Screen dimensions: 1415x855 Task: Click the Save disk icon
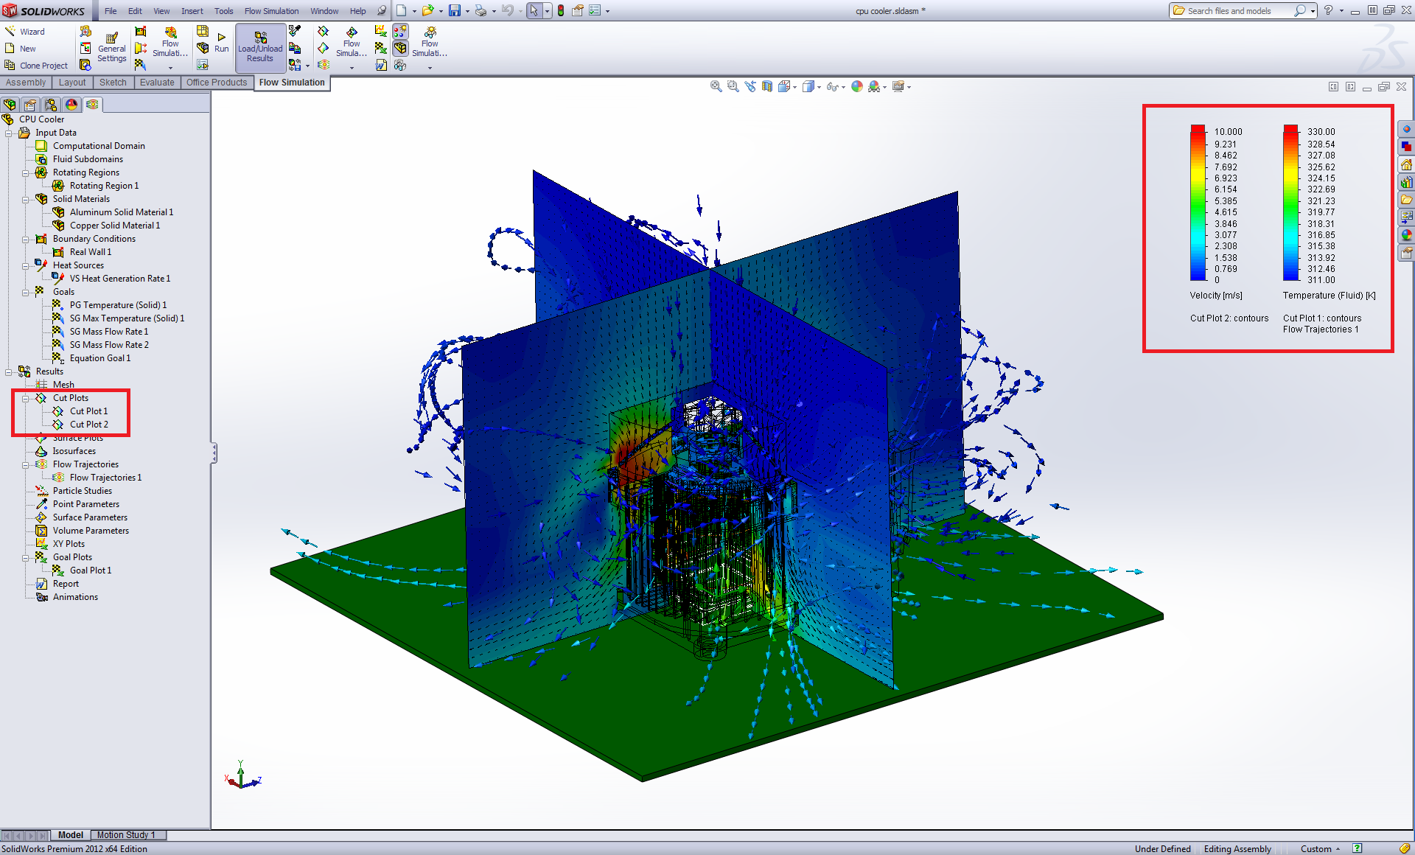click(455, 11)
